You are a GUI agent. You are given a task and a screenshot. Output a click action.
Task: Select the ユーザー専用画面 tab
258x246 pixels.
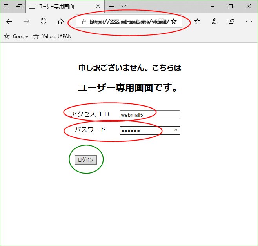65,6
